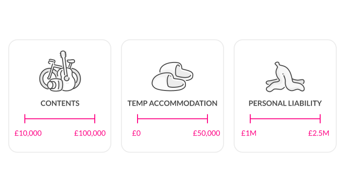Click right end of Contents slider
The height and width of the screenshot is (192, 345).
click(x=95, y=119)
